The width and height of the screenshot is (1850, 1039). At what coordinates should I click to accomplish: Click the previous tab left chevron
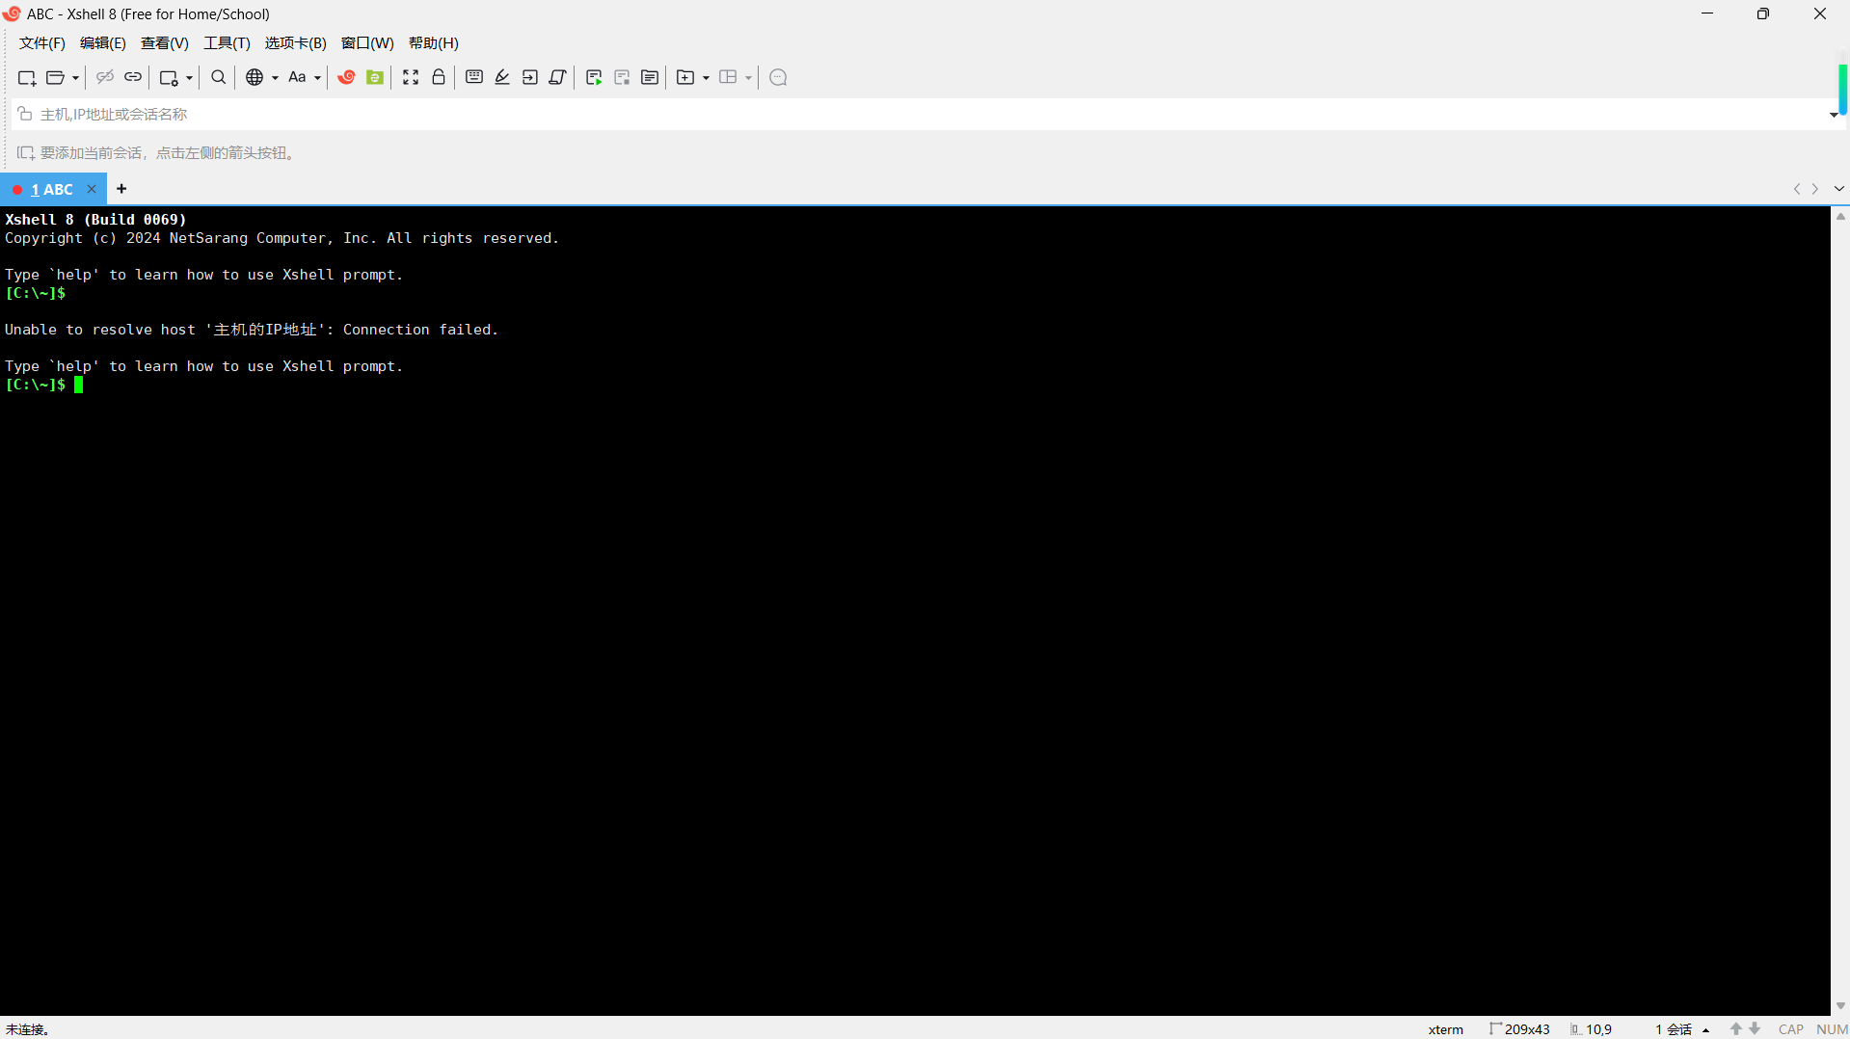click(x=1797, y=189)
